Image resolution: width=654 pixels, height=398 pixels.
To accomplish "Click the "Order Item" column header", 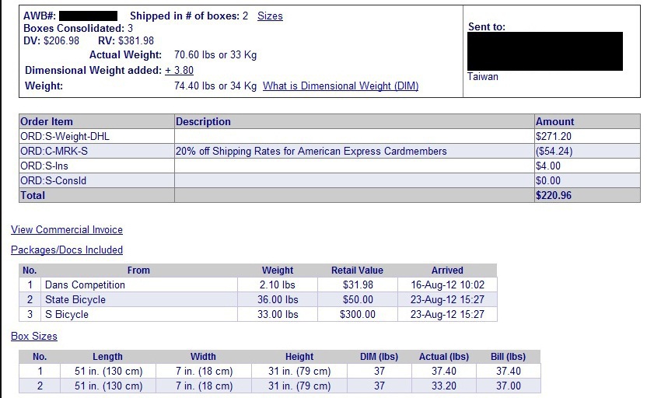I will click(47, 122).
